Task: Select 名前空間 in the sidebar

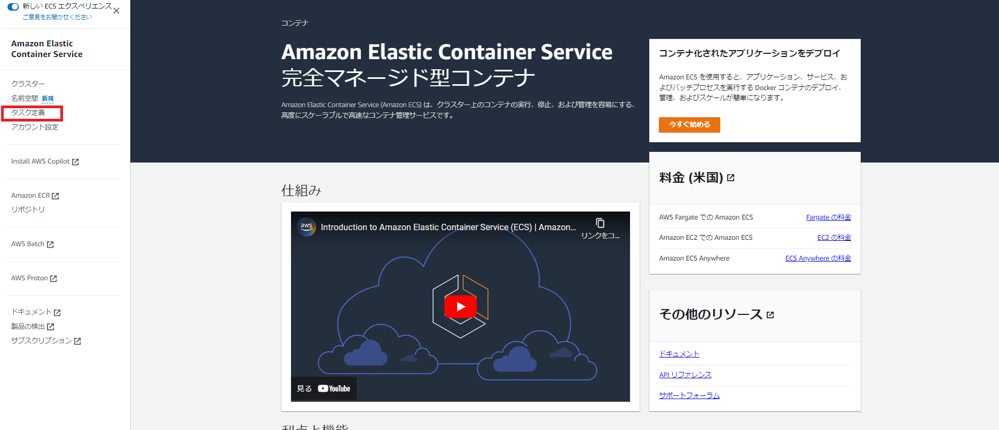Action: pyautogui.click(x=25, y=98)
